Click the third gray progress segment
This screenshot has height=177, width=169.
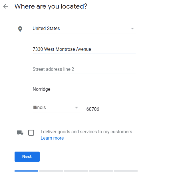76,171
